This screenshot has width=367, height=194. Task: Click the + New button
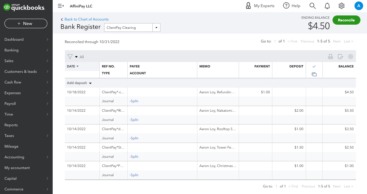[26, 23]
